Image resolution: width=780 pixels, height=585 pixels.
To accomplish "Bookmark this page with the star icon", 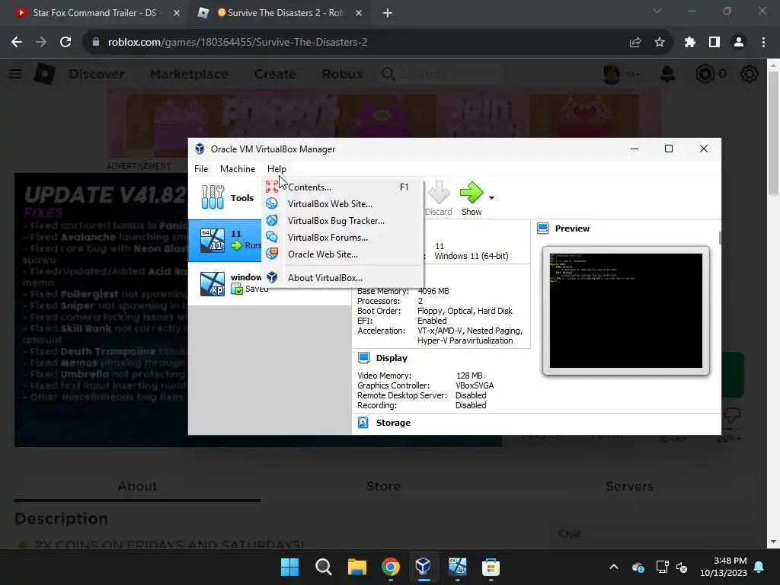I will click(x=660, y=43).
